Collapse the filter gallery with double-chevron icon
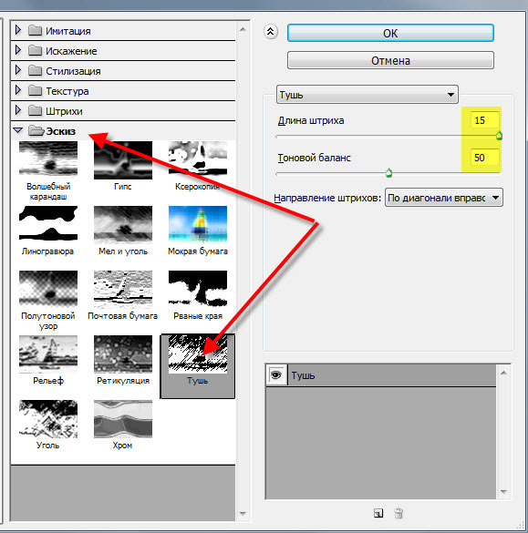The height and width of the screenshot is (533, 528). click(271, 32)
